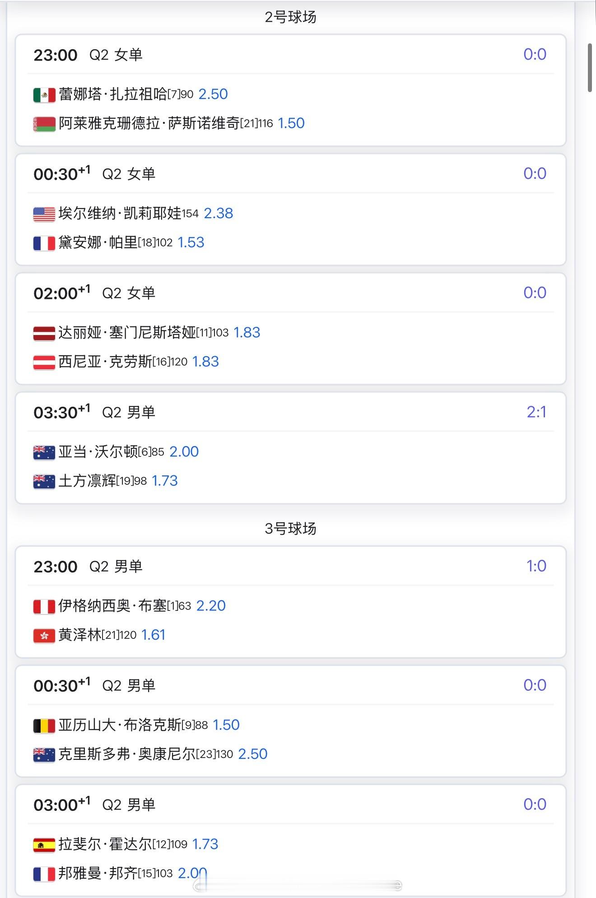Viewport: 596px width, 898px height.
Task: Click the Belgium flag beside 亚历山大·布洛克斯
Action: pyautogui.click(x=44, y=726)
